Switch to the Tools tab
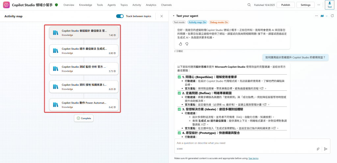 tap(100, 5)
